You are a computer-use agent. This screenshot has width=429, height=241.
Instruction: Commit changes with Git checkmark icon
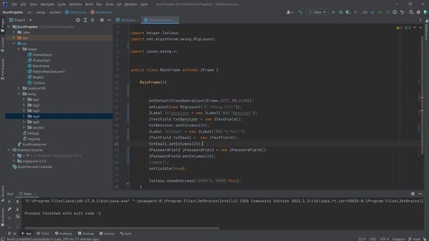pos(380,12)
